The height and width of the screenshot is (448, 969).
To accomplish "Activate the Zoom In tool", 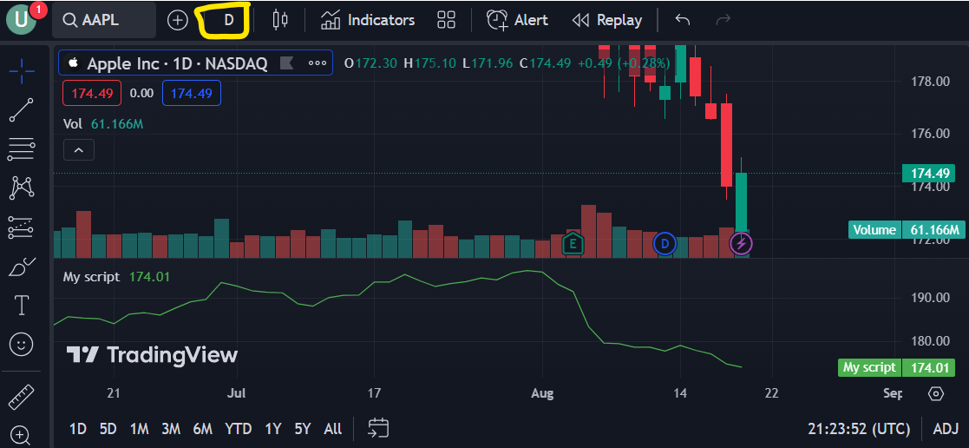I will point(21,434).
